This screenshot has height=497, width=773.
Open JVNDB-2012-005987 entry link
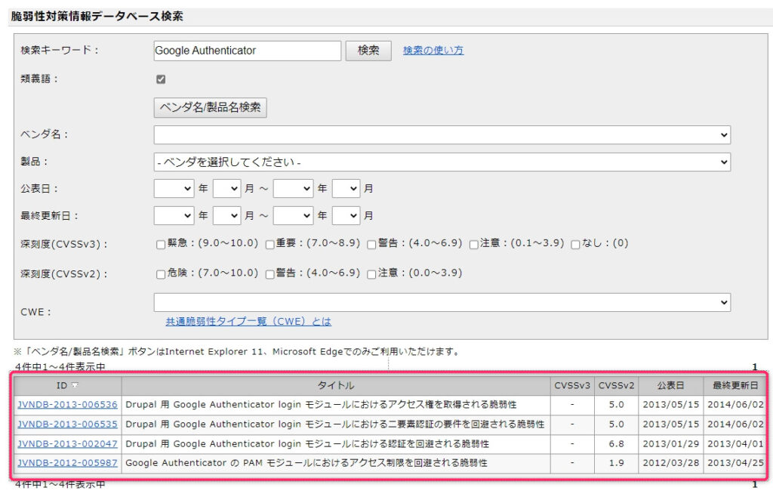pyautogui.click(x=67, y=463)
